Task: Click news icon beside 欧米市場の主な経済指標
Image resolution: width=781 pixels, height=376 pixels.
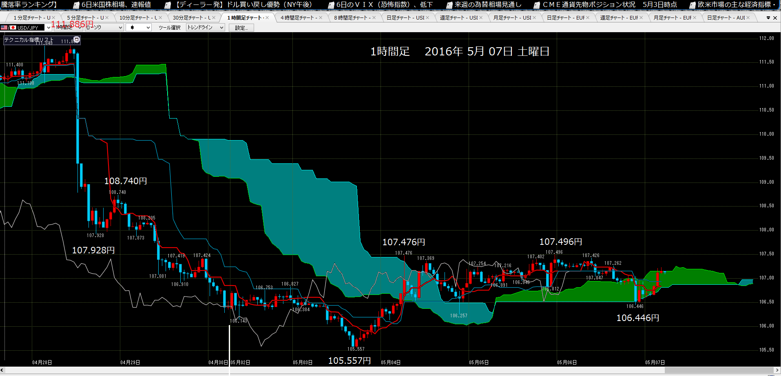Action: tap(692, 5)
